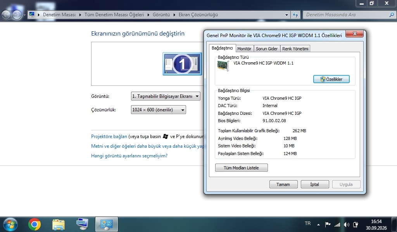
Task: Launch Google Chrome from taskbar
Action: coord(35,224)
